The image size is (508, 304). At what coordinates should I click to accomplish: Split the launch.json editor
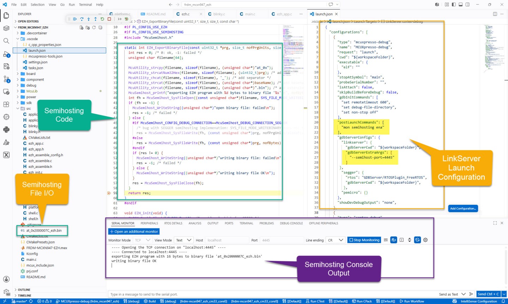pyautogui.click(x=495, y=14)
